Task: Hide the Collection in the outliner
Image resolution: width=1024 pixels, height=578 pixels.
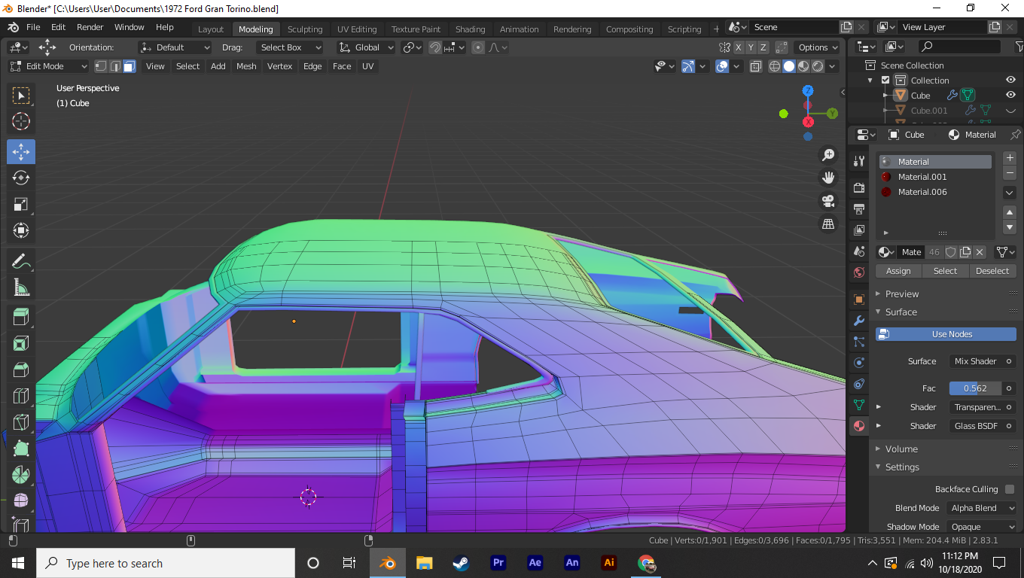Action: click(x=1010, y=81)
